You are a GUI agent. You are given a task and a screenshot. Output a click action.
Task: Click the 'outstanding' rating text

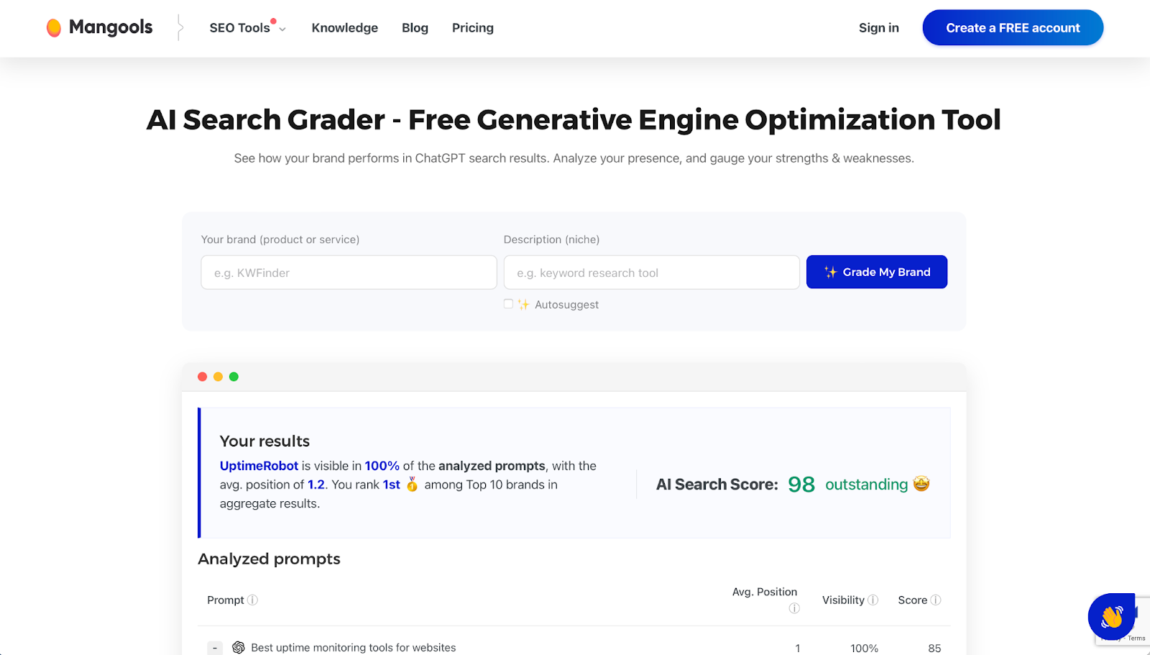coord(866,485)
